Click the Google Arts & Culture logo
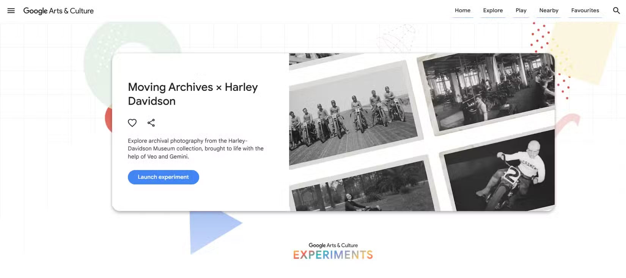The height and width of the screenshot is (278, 626). tap(58, 11)
